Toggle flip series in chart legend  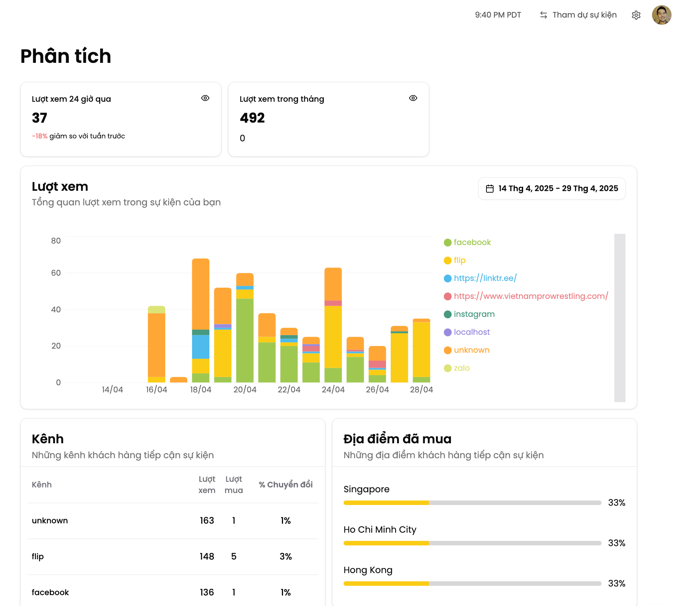[459, 260]
